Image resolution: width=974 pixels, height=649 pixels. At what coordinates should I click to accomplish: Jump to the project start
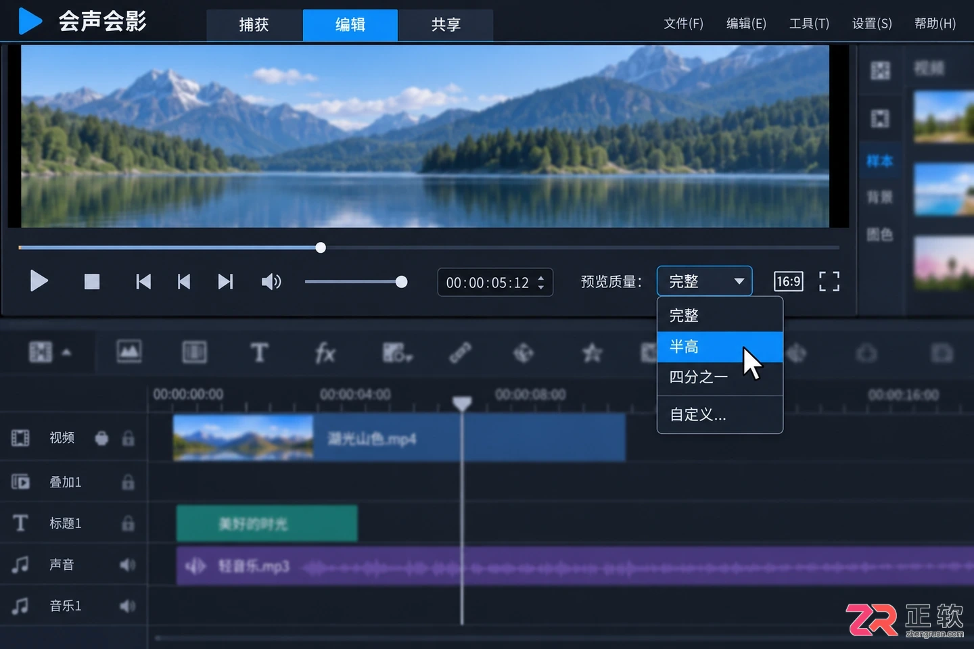pos(143,281)
